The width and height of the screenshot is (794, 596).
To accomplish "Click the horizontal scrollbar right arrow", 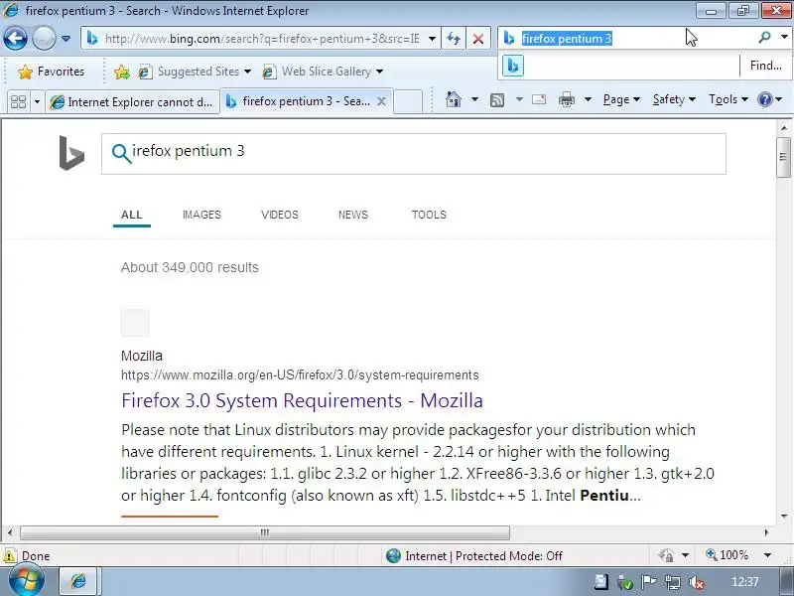I will (x=767, y=532).
